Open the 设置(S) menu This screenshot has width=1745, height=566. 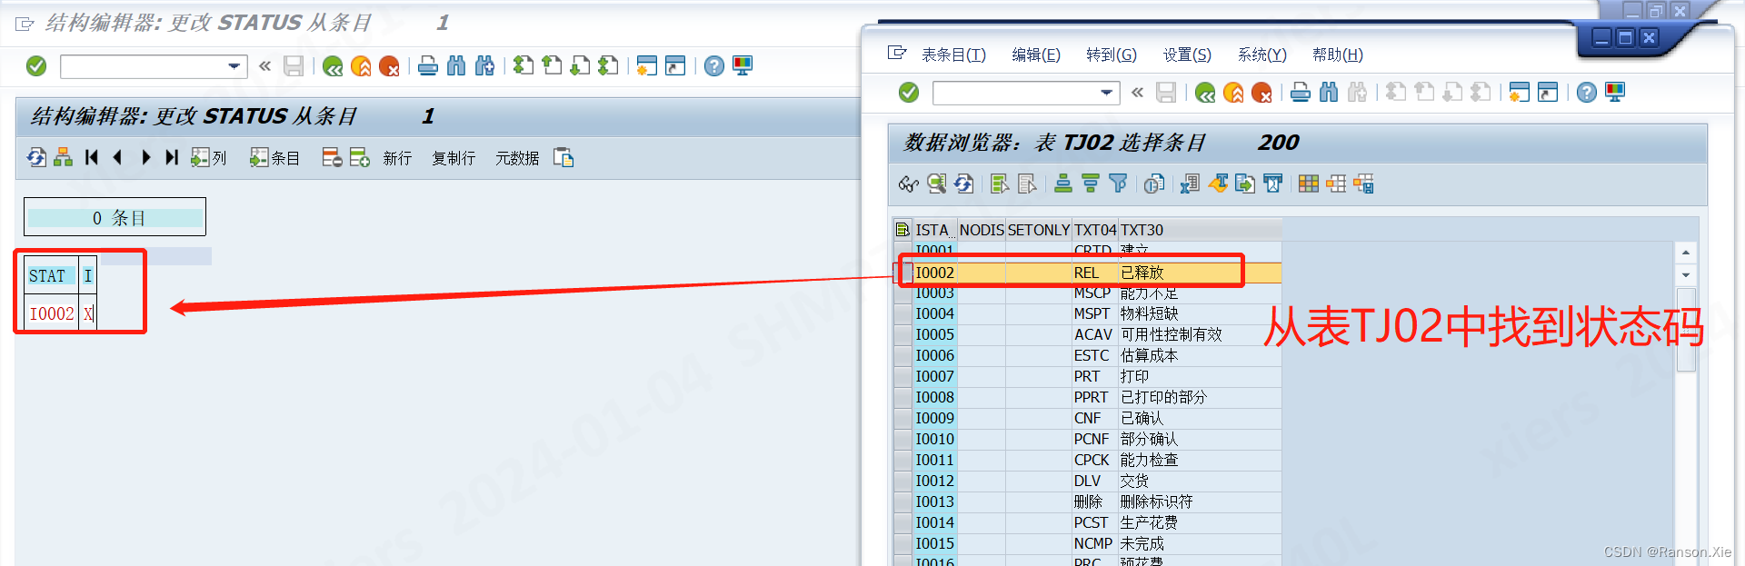1187,55
